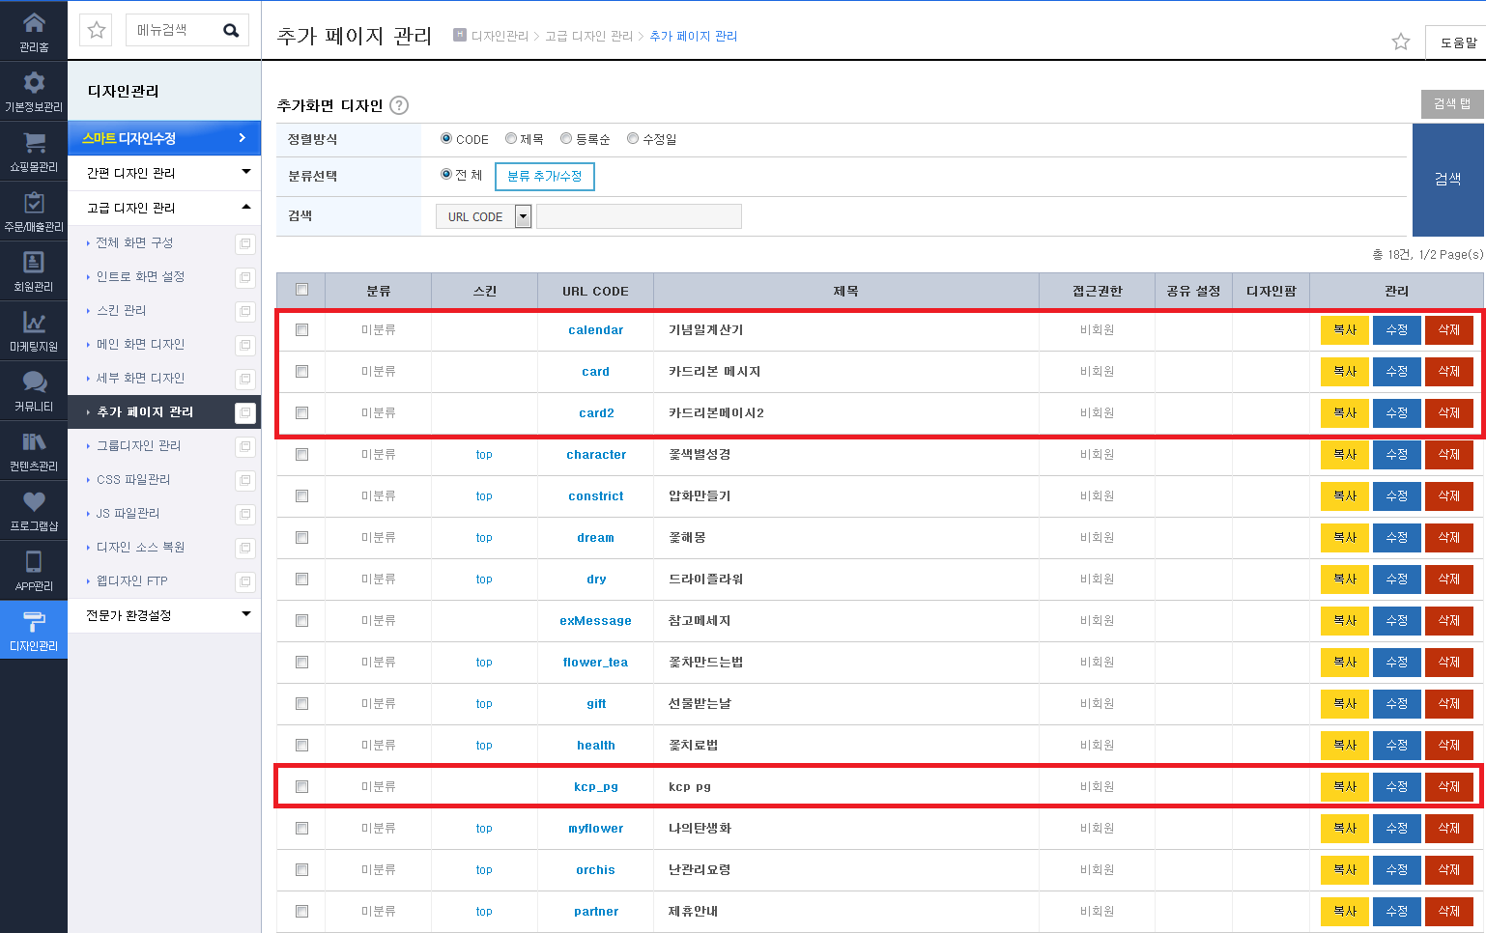The width and height of the screenshot is (1486, 933).
Task: Open 기본정보관리 gear icon in sidebar
Action: (x=34, y=82)
